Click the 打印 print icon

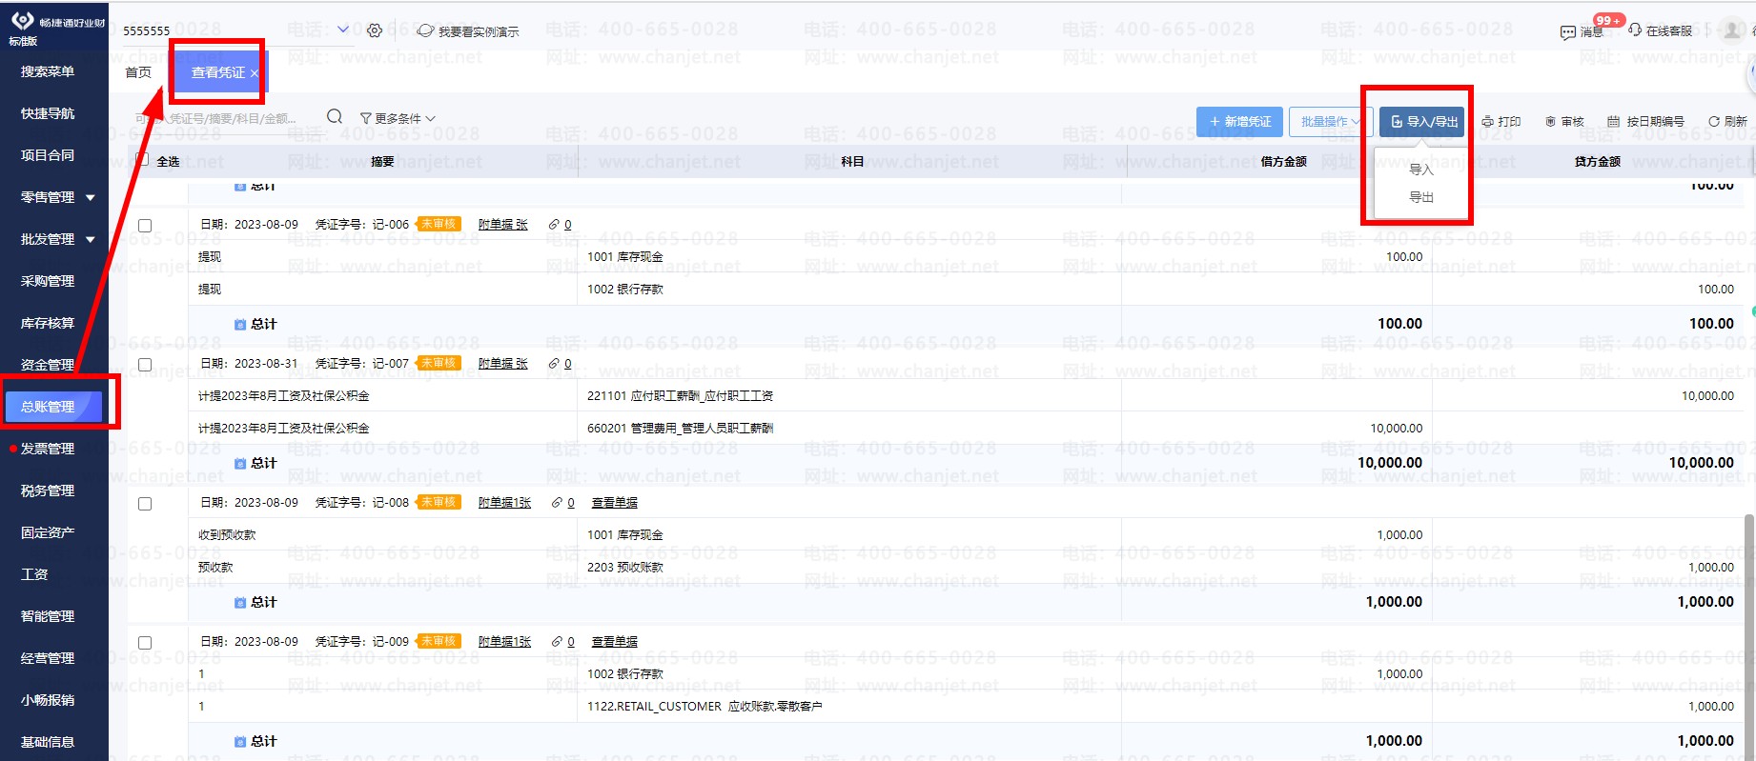click(1487, 122)
